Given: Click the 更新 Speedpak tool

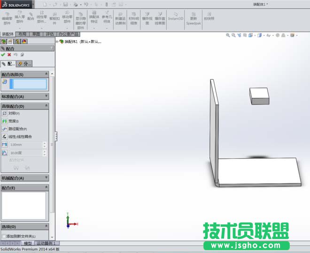Looking at the screenshot, I should click(x=194, y=19).
